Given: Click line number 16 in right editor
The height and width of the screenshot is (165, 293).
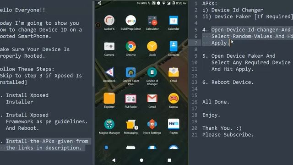Looking at the screenshot, I should tap(194, 102).
